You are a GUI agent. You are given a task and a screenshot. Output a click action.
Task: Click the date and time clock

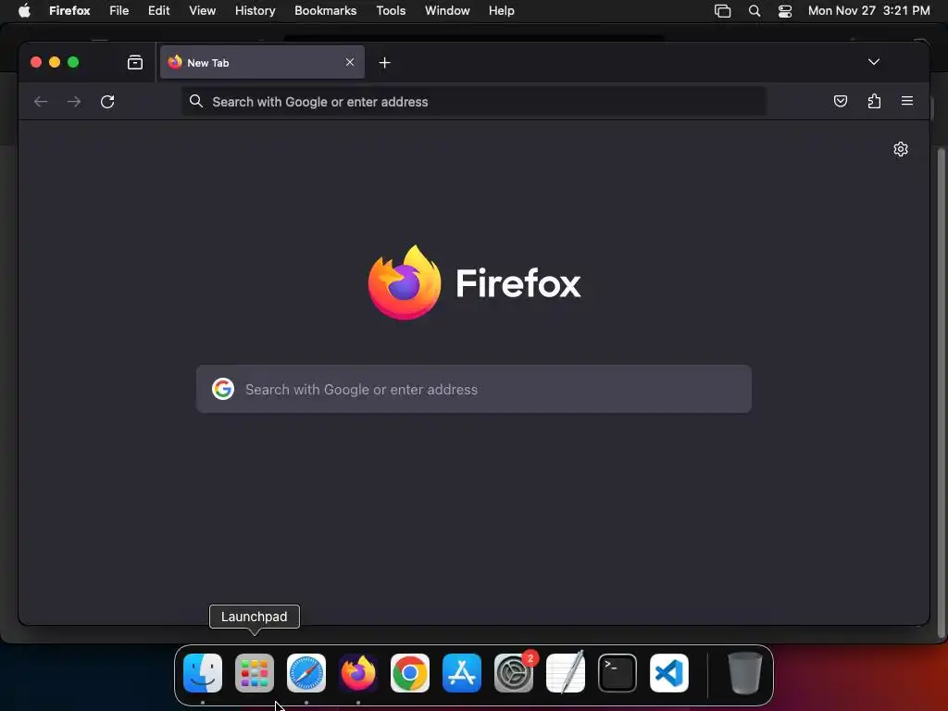[x=868, y=10]
